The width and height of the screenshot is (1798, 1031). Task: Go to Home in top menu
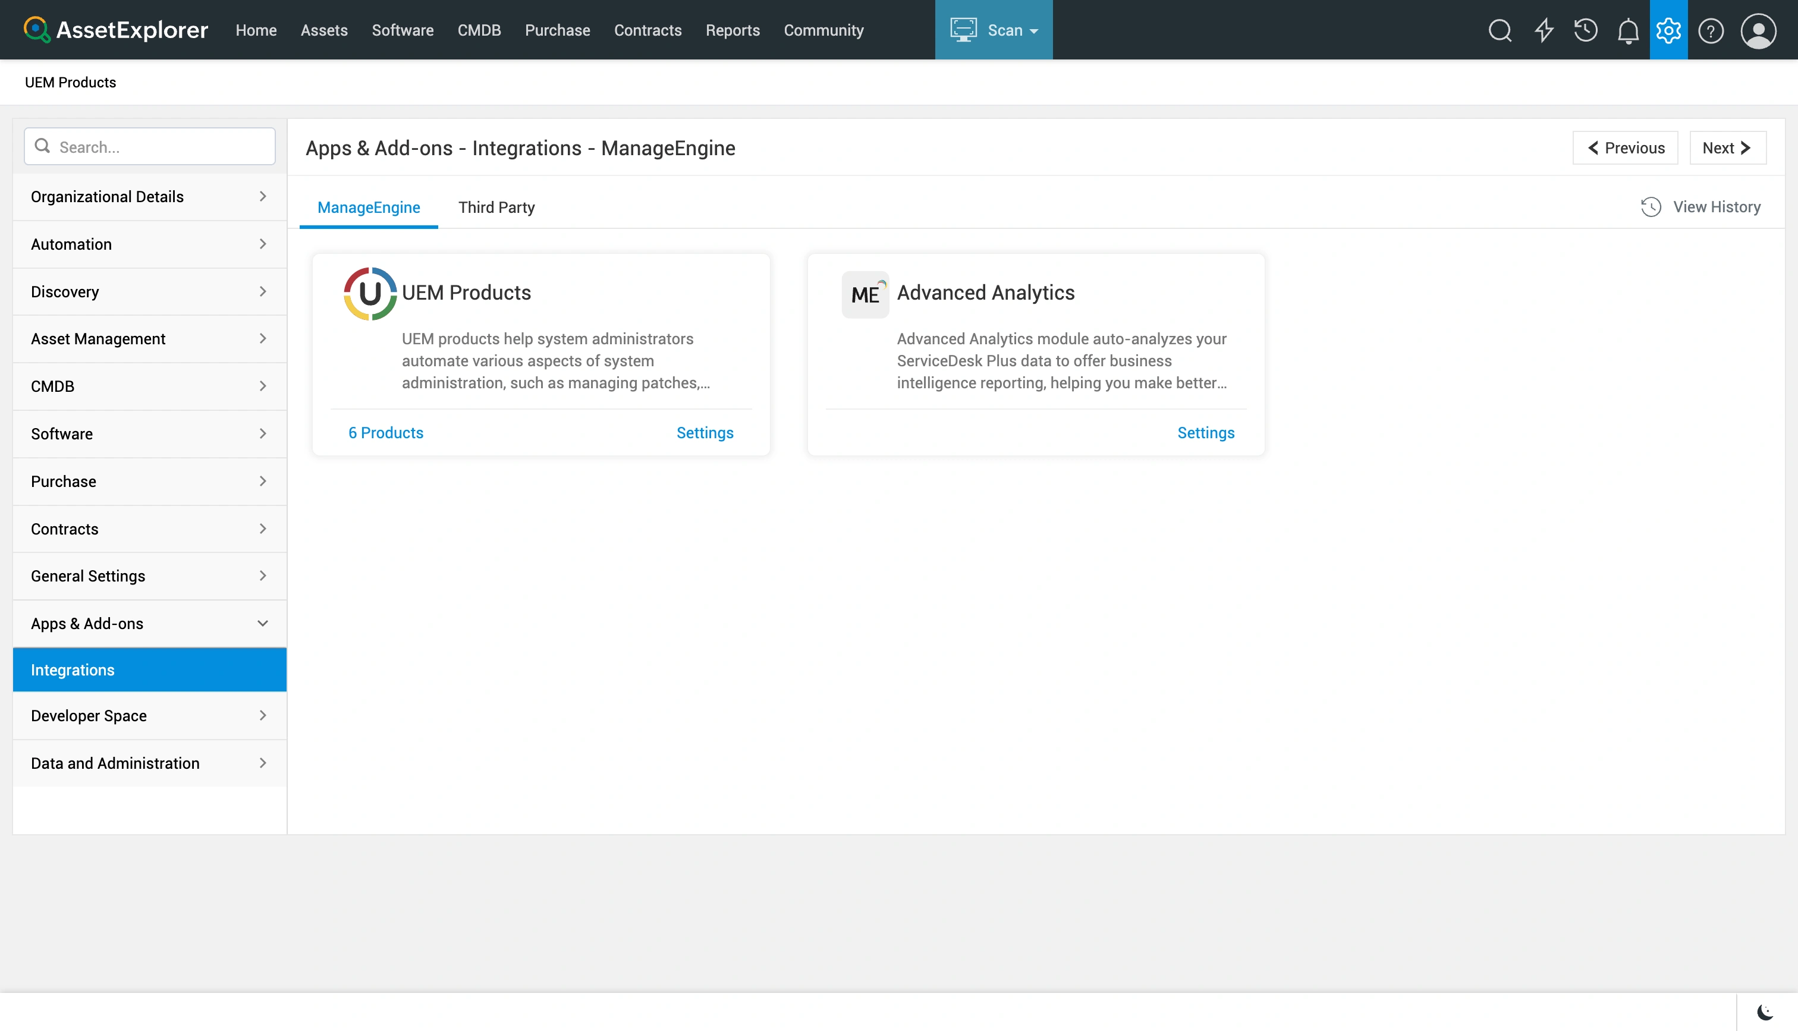(x=256, y=30)
